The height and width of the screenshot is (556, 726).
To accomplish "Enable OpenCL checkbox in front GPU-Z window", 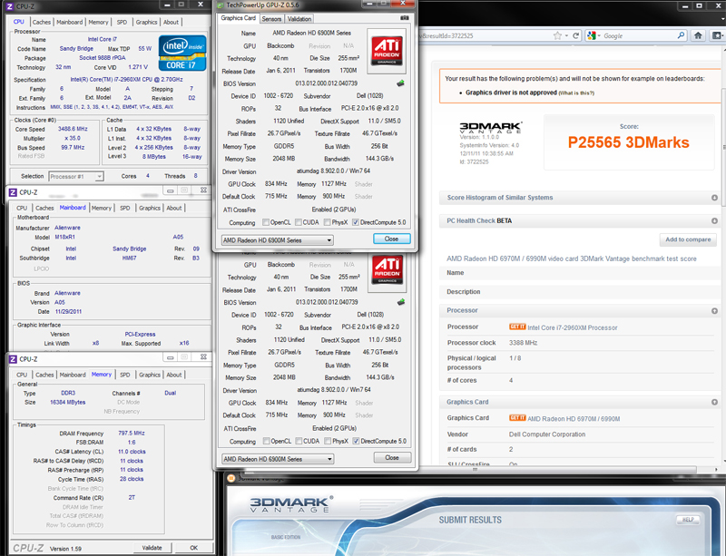I will (266, 222).
